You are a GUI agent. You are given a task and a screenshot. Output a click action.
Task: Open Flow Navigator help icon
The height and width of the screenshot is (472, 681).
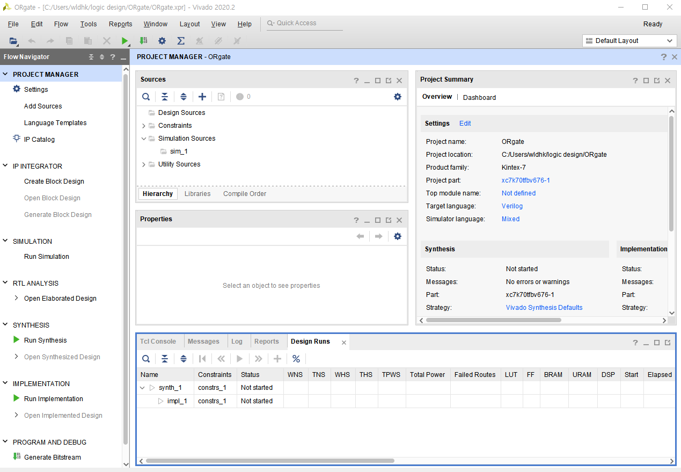113,57
